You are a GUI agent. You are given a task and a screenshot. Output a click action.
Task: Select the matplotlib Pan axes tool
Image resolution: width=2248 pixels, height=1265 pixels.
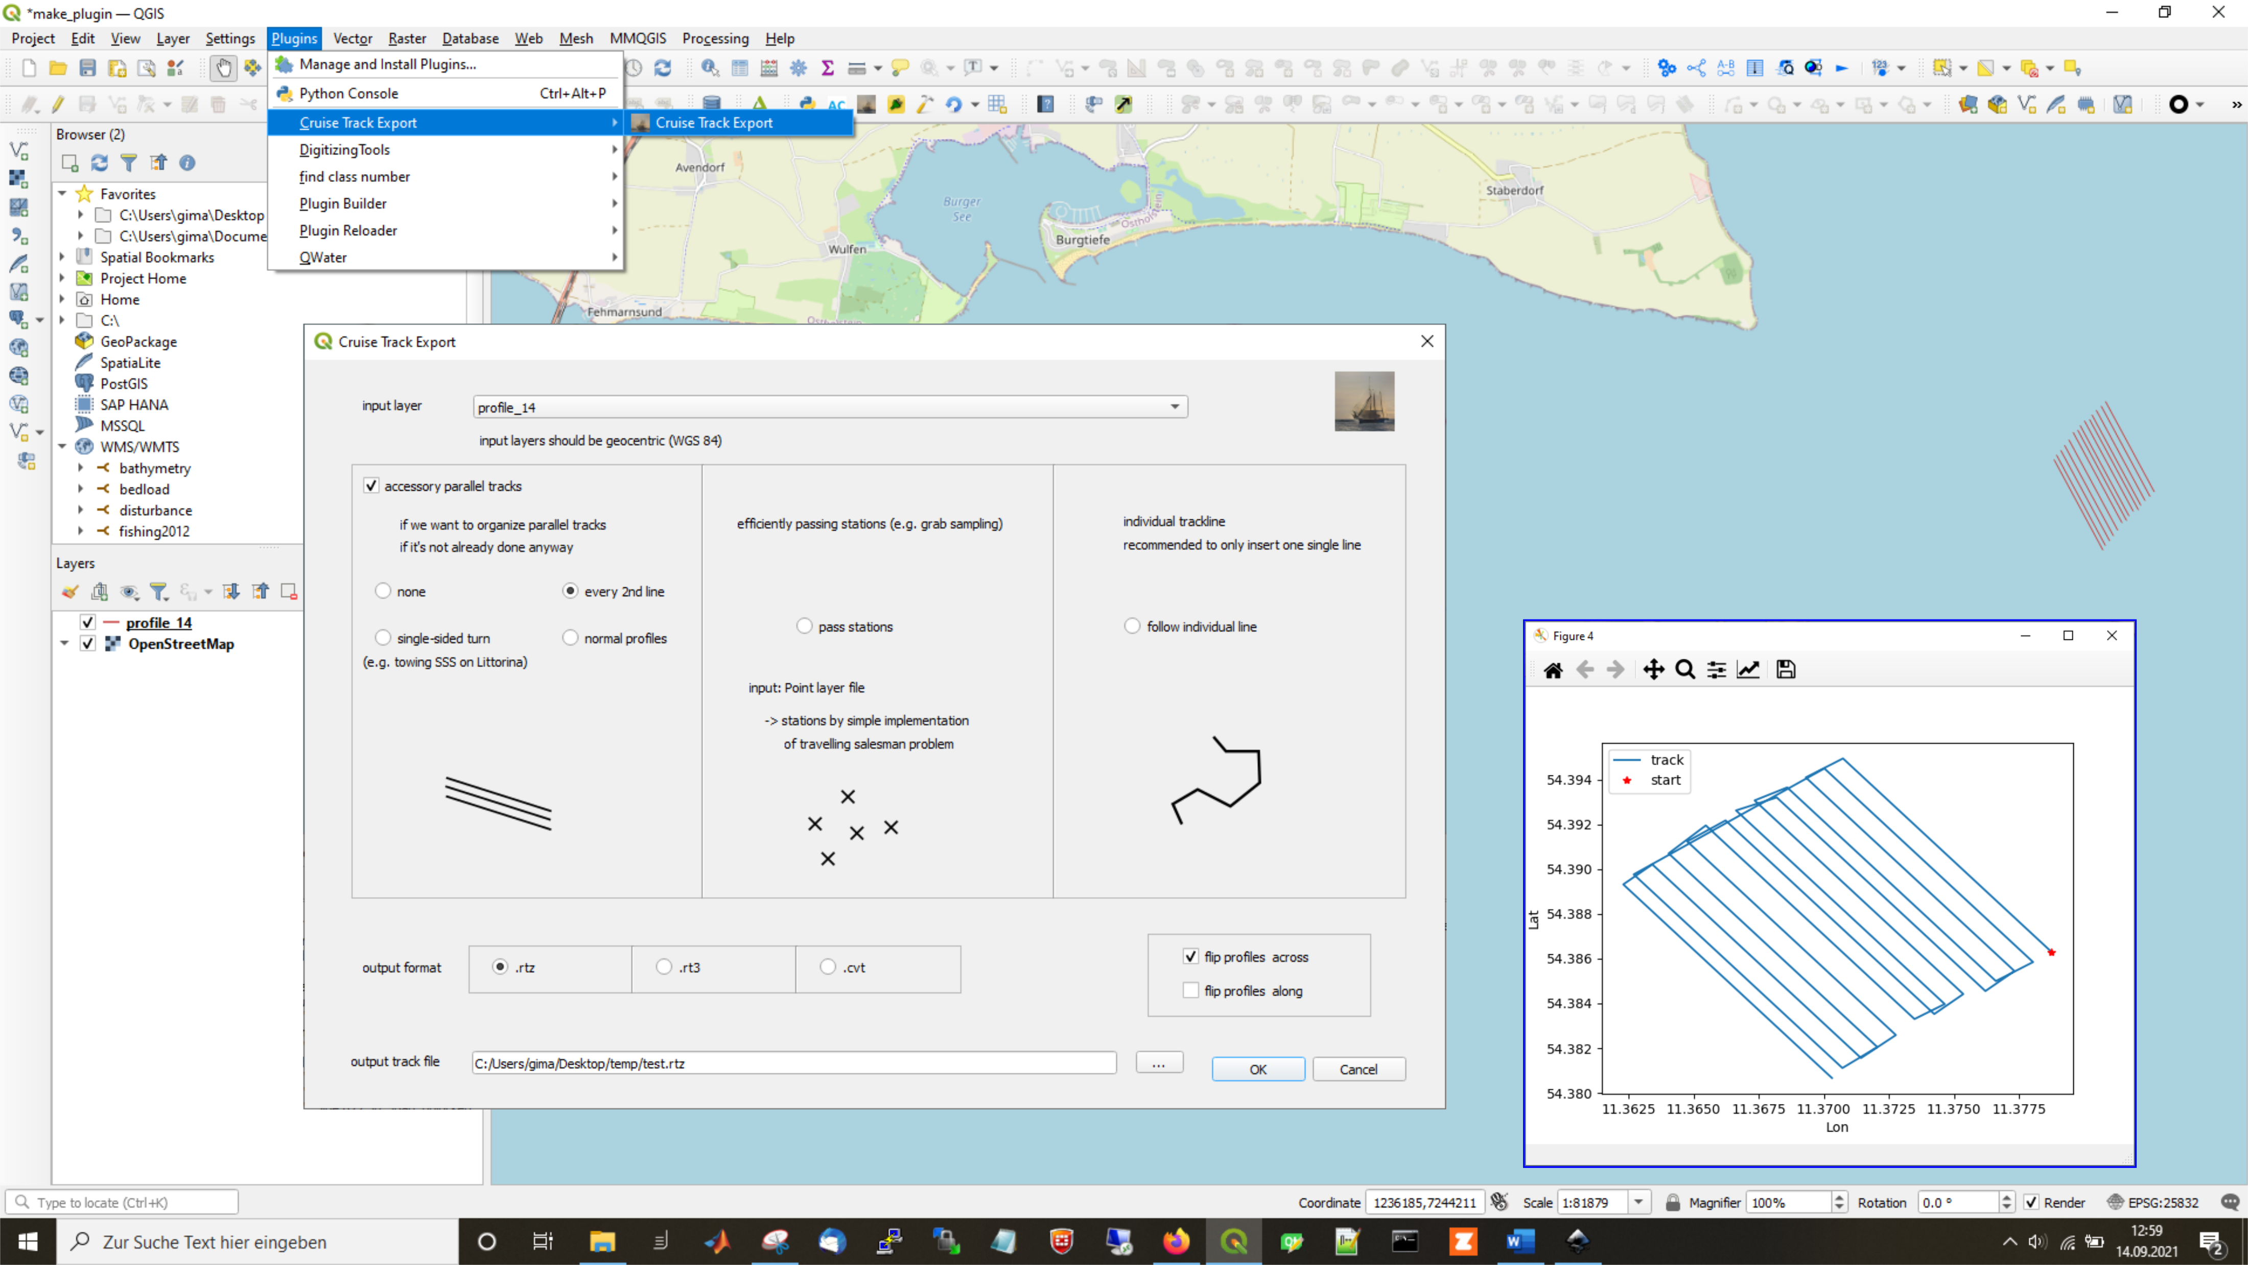(x=1654, y=670)
